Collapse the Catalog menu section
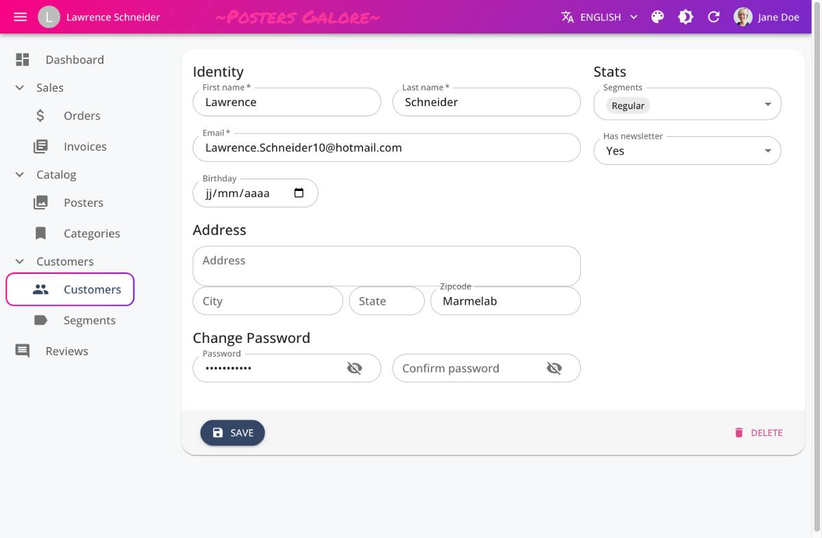 click(x=20, y=175)
